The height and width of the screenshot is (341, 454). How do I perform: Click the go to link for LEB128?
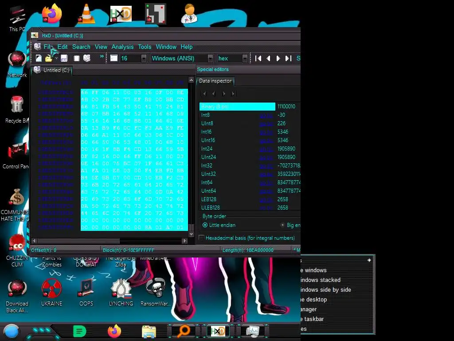coord(266,199)
